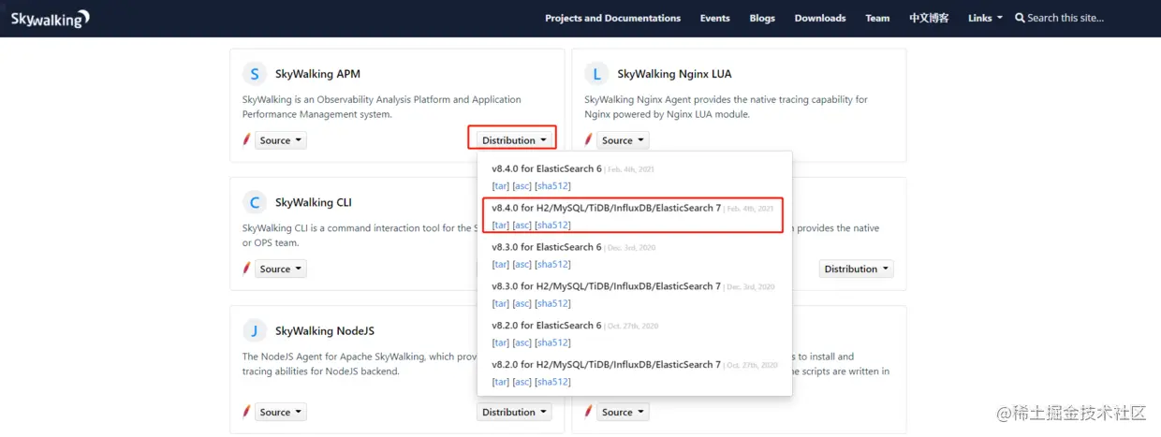Open Source dropdown in SkyWalking APM card
1161x437 pixels.
pyautogui.click(x=280, y=140)
